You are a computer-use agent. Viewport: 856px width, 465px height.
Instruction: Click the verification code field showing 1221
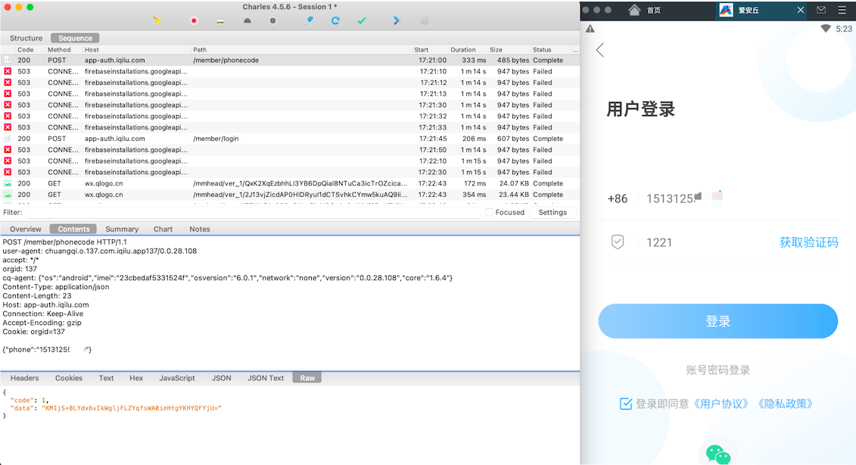coord(707,242)
